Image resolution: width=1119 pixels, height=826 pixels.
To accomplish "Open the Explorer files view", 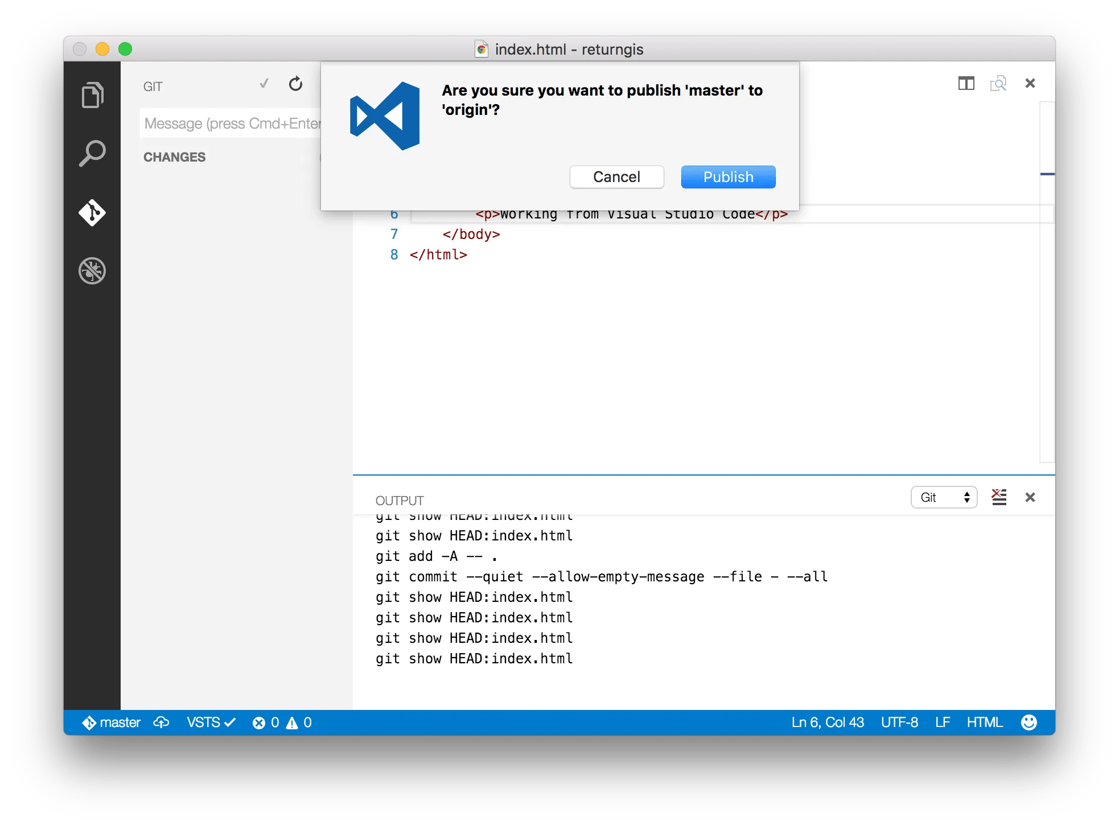I will tap(92, 94).
